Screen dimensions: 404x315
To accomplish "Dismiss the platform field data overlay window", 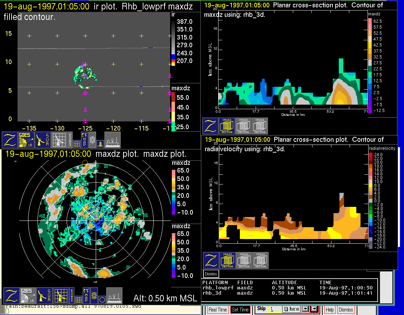I will click(x=211, y=274).
